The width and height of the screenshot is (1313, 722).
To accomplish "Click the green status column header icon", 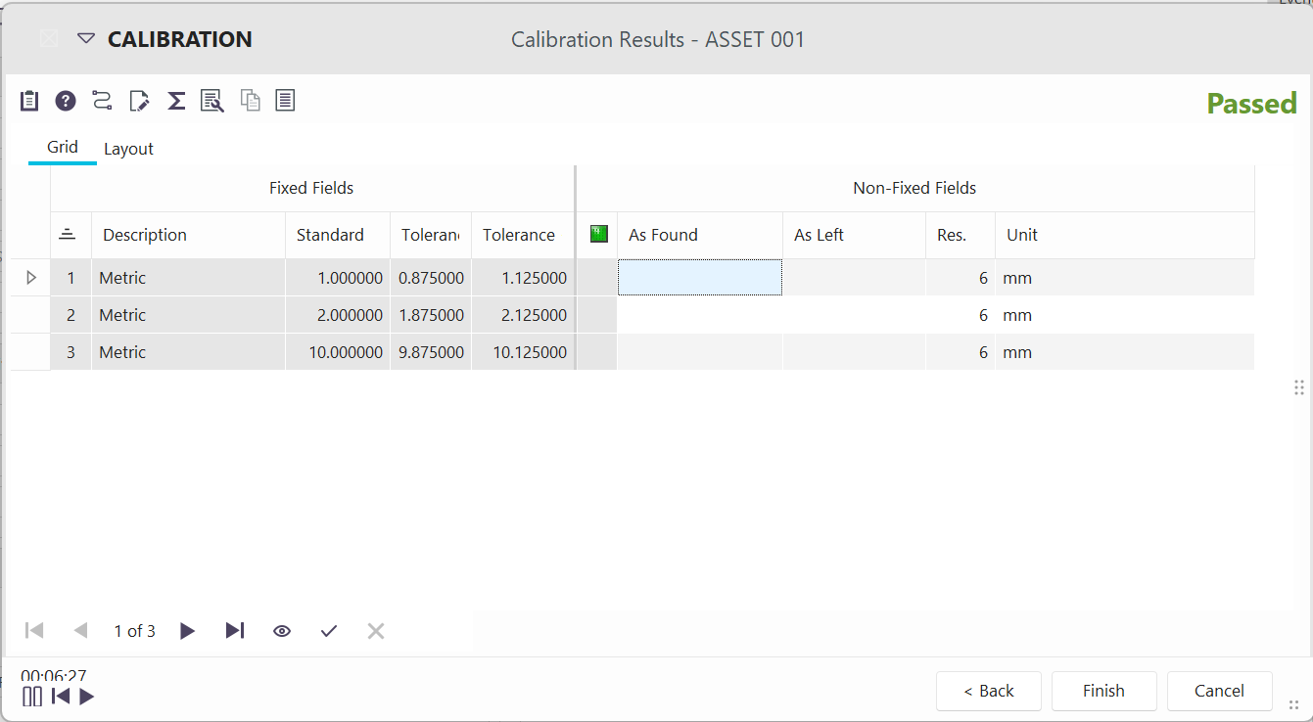I will click(598, 235).
